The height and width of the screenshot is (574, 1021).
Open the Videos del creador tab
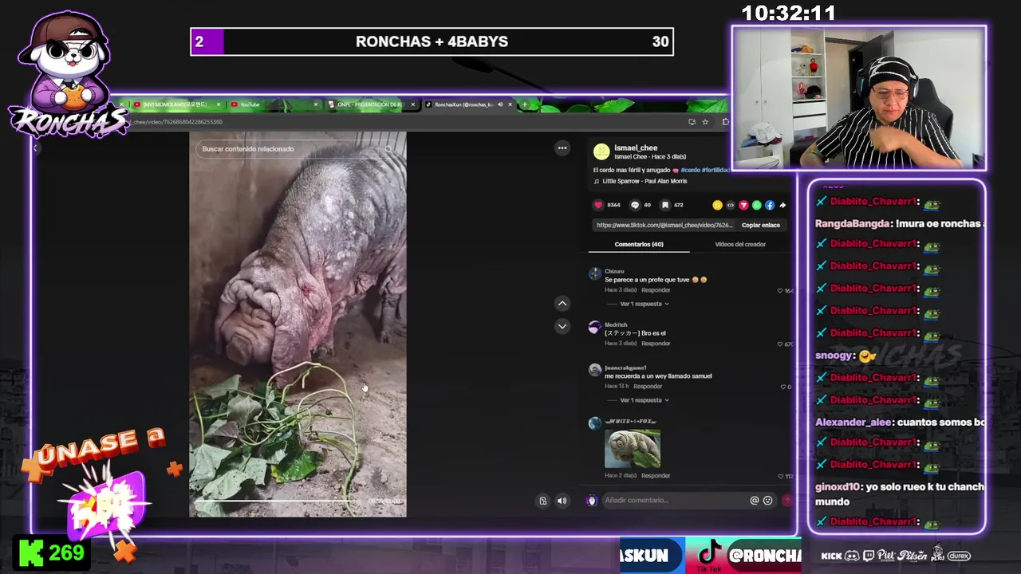(x=740, y=244)
